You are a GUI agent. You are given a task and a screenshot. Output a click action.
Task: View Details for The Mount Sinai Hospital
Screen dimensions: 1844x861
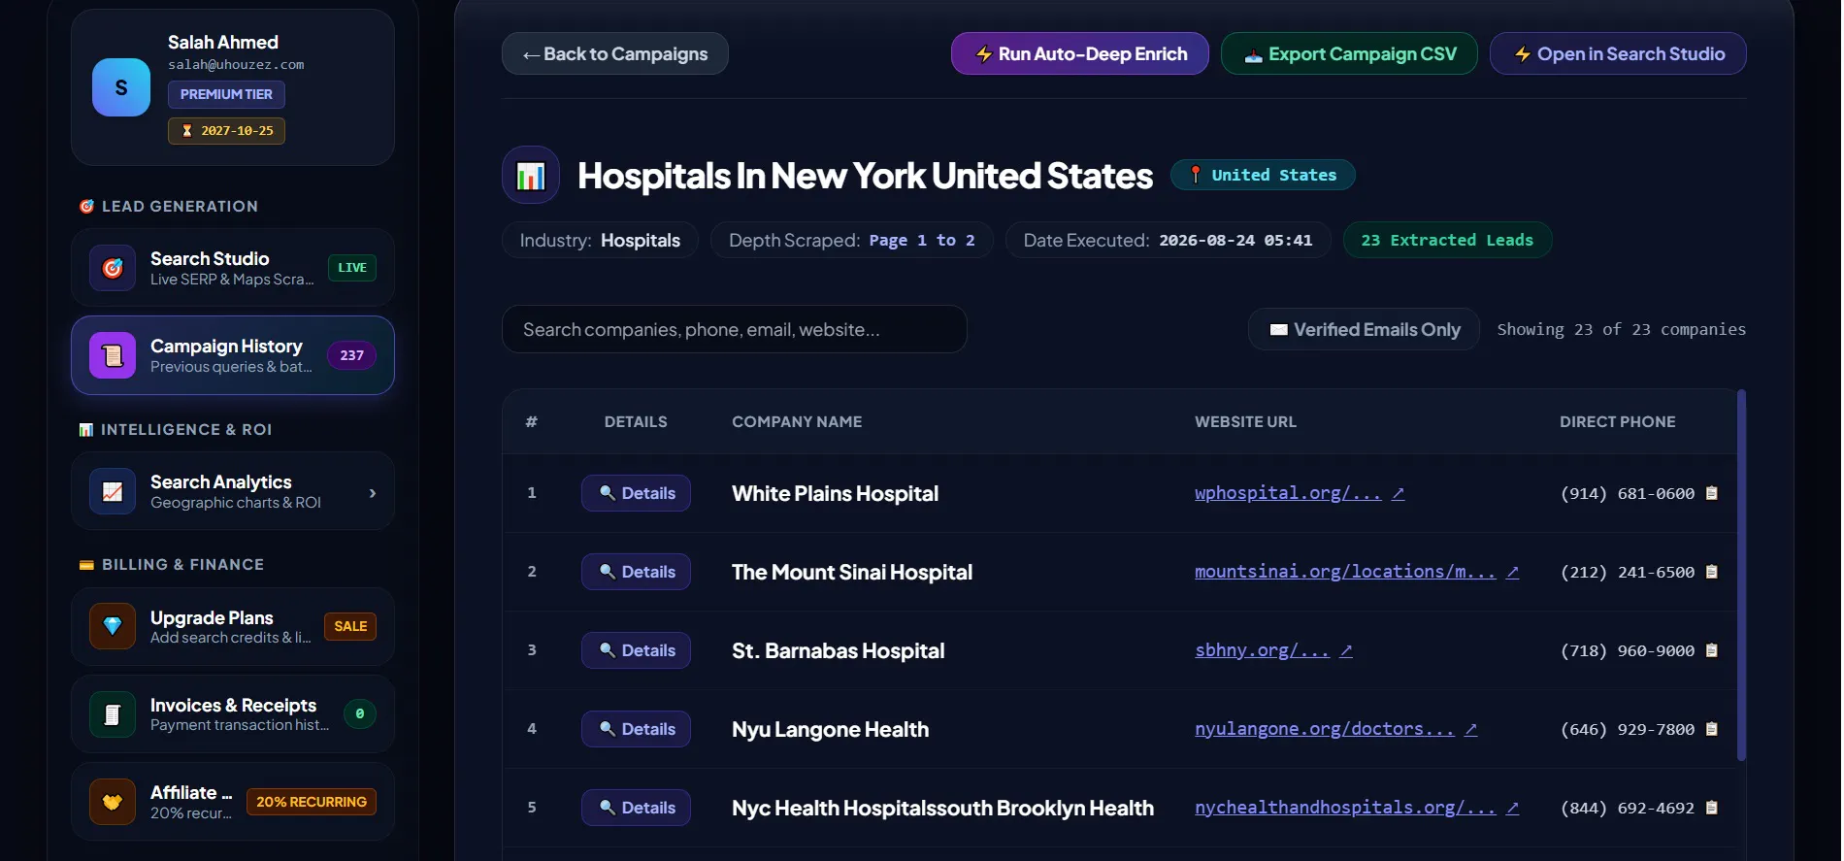[636, 572]
